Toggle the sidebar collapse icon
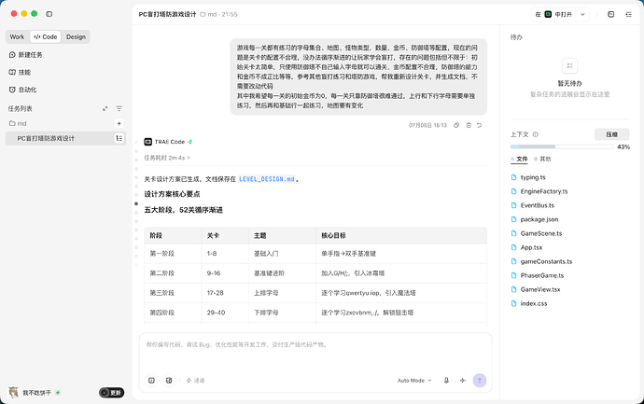The height and width of the screenshot is (404, 644). click(49, 14)
